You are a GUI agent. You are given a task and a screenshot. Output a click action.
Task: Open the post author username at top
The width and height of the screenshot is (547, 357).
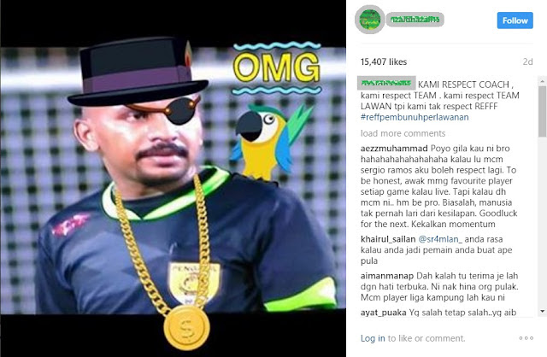(415, 20)
